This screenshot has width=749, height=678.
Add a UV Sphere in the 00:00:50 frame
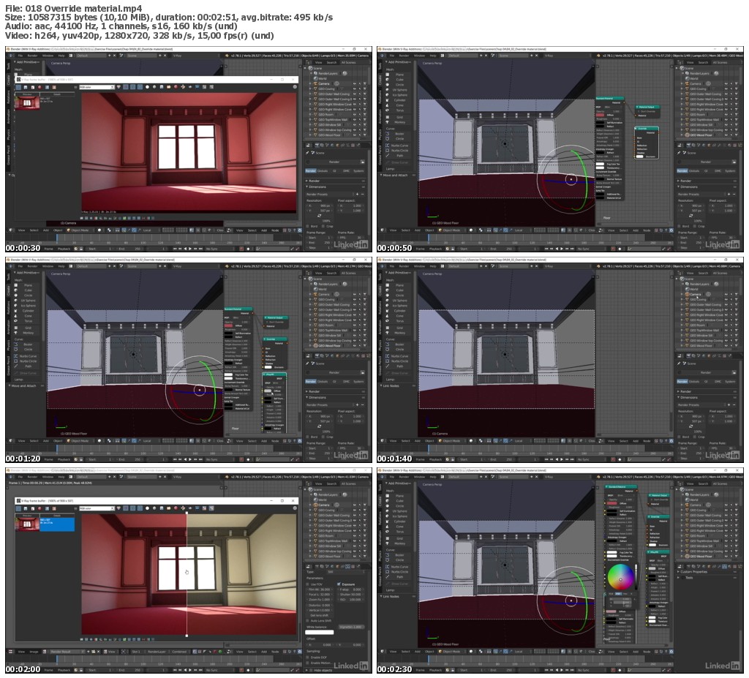[x=400, y=90]
